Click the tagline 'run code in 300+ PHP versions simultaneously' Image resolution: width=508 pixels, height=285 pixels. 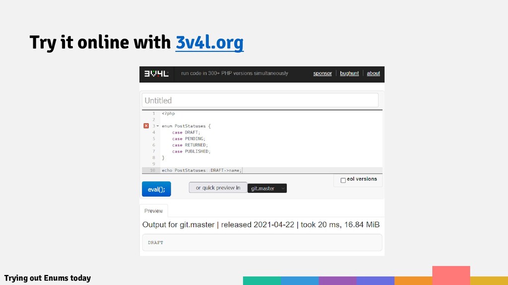point(235,73)
